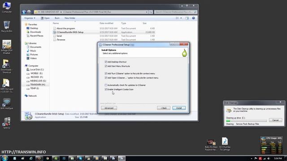Open the views options dropdown arrow
Image resolution: width=287 pixels, height=161 pixels.
click(x=181, y=18)
